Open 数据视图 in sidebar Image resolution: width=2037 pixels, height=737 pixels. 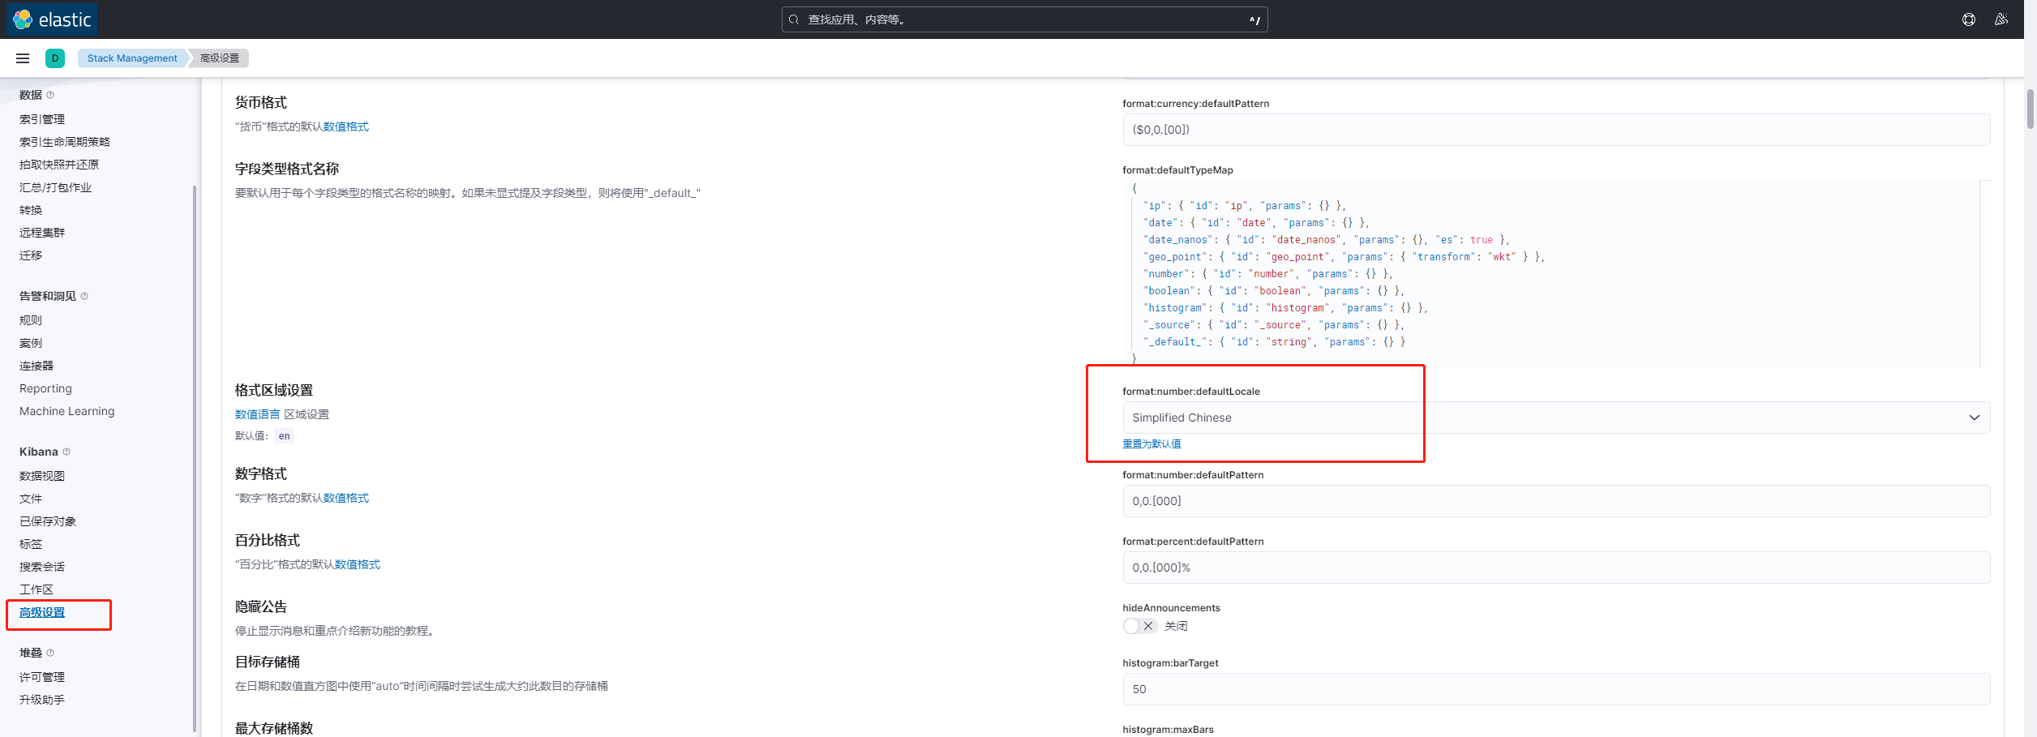tap(42, 476)
